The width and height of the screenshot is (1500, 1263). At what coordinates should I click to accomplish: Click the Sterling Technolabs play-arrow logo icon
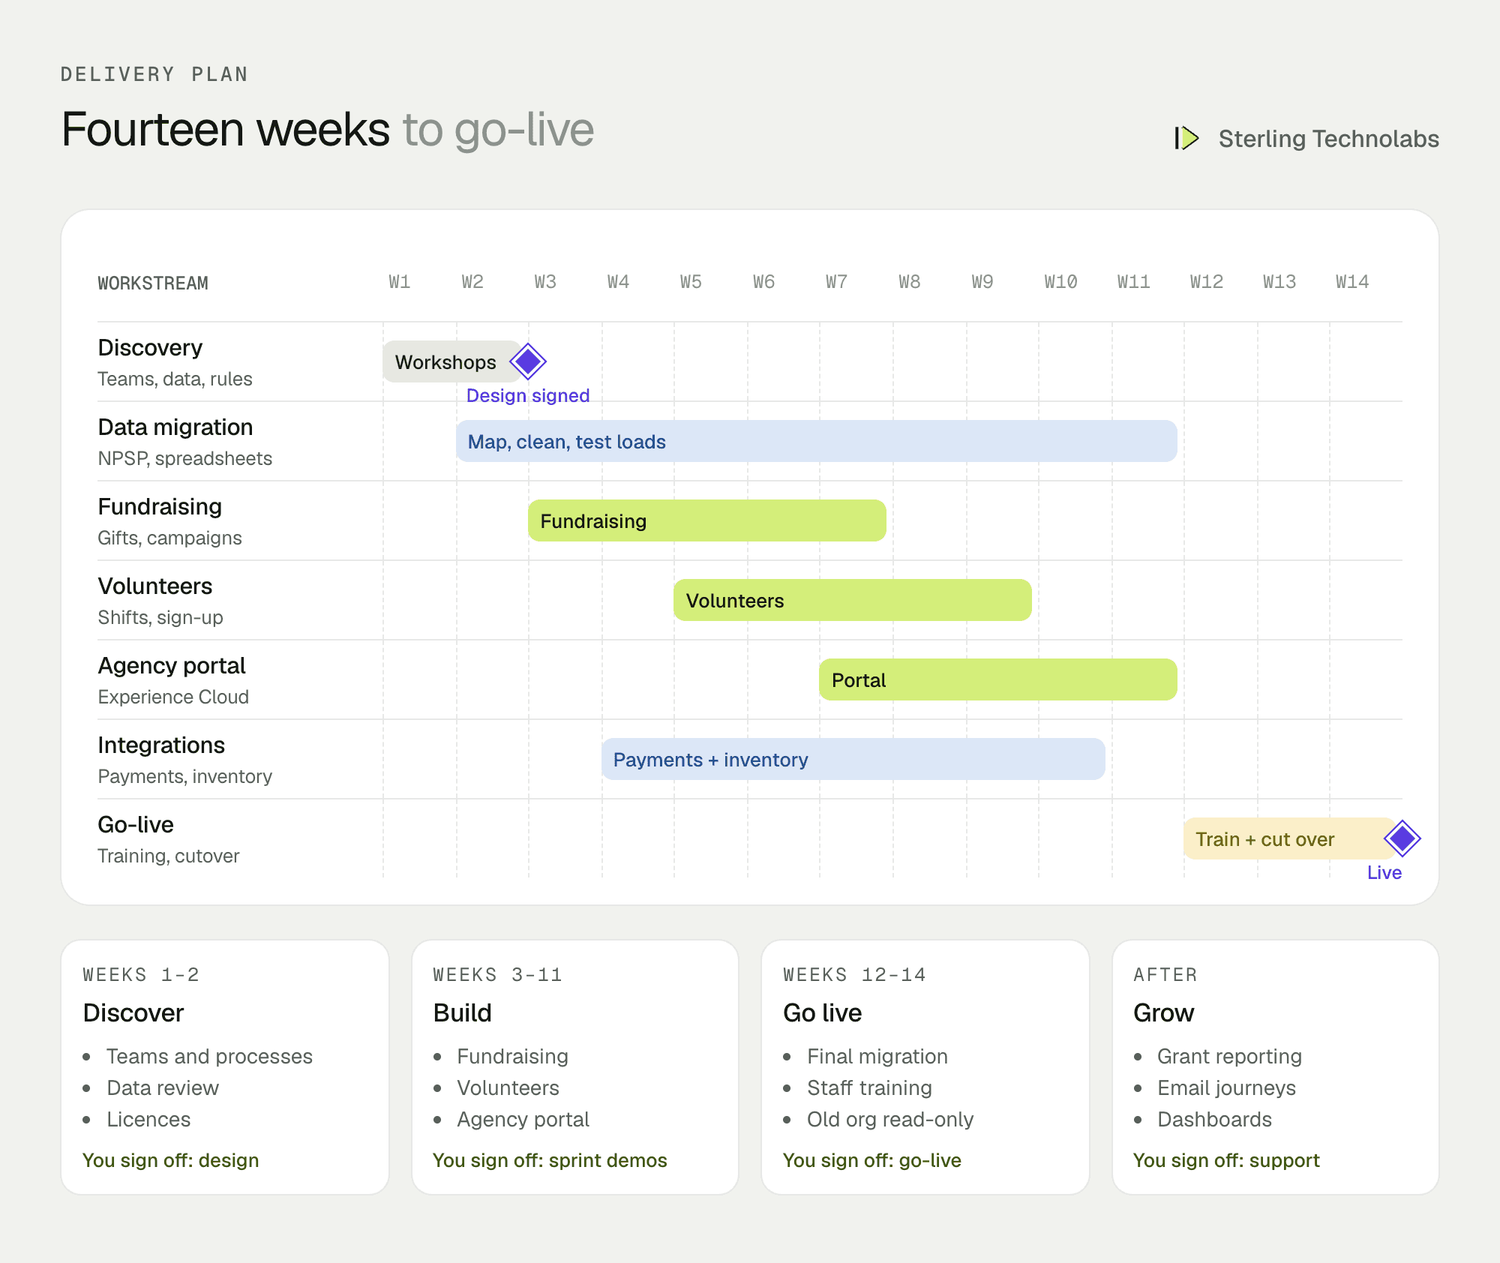tap(1186, 138)
